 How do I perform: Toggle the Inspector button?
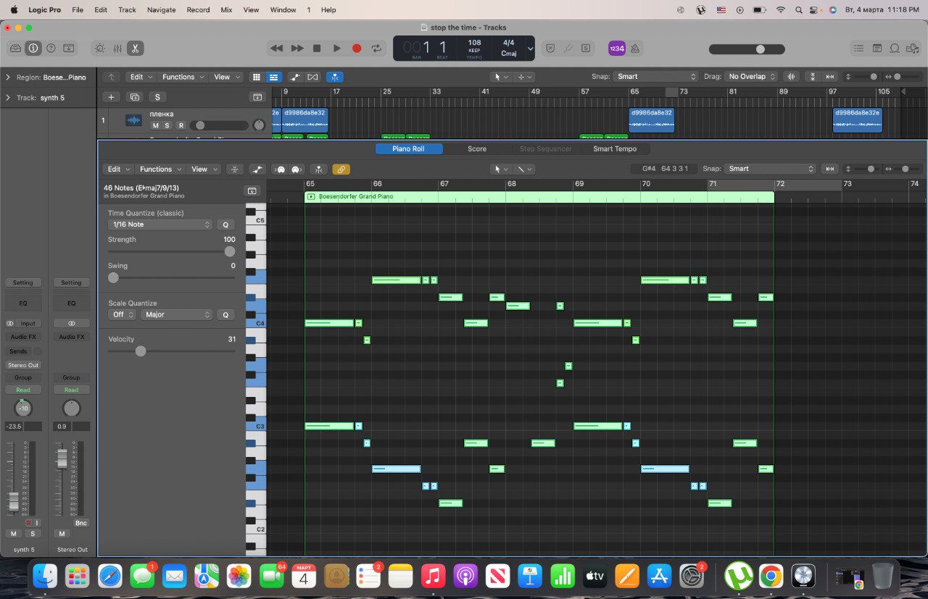(33, 49)
